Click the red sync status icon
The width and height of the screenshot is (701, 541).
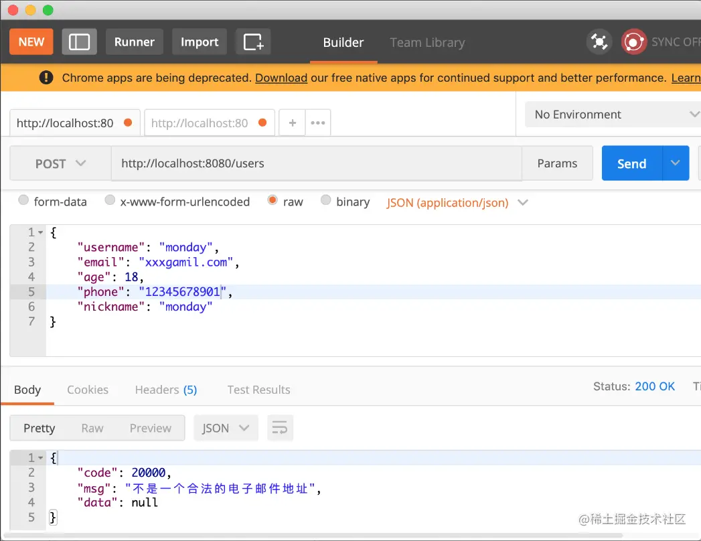[x=633, y=42]
